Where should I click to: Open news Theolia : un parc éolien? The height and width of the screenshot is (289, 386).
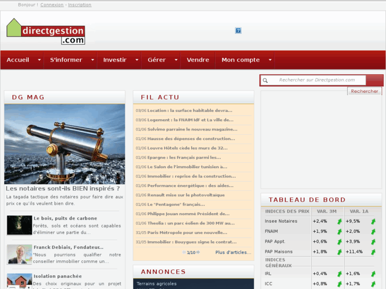(x=191, y=223)
